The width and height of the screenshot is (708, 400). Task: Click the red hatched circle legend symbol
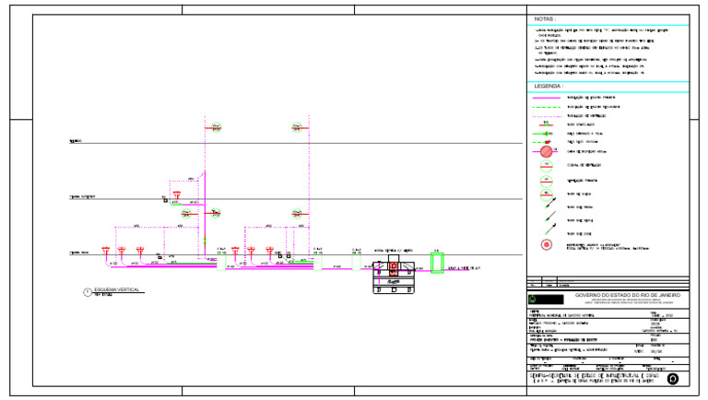pyautogui.click(x=547, y=151)
